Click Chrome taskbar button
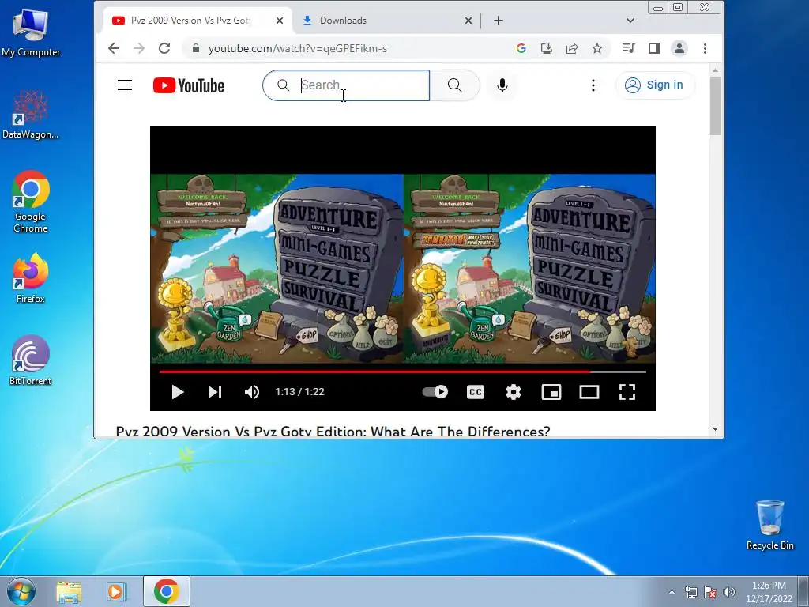Viewport: 809px width, 607px height. 166,591
